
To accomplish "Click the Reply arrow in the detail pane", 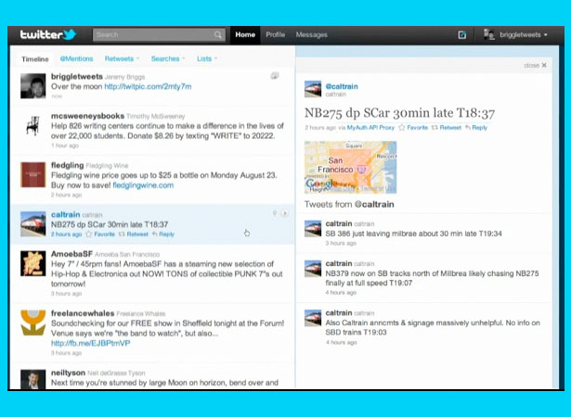I will pyautogui.click(x=468, y=128).
